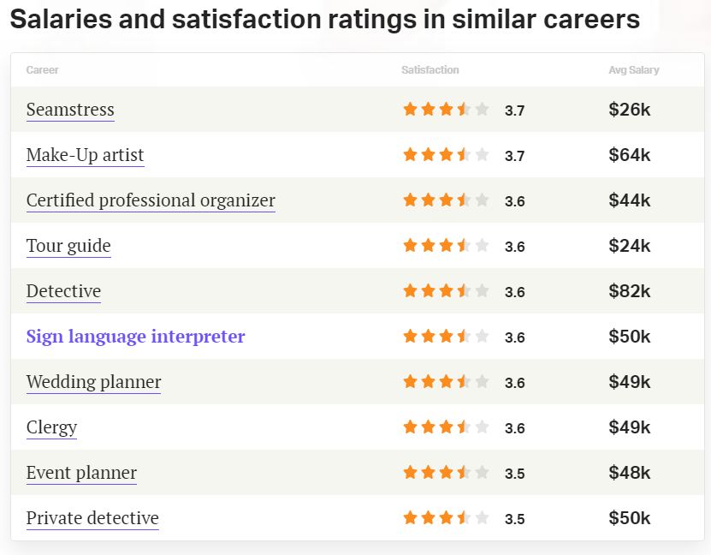Open the Seamstress career link
The image size is (711, 555).
(70, 110)
